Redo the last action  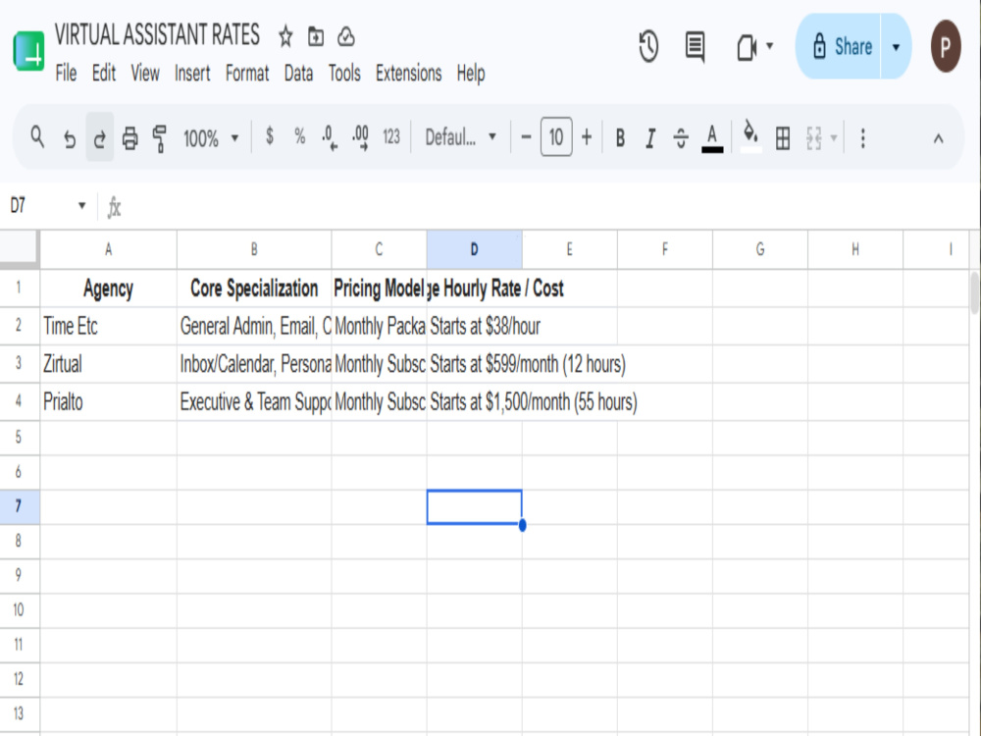pyautogui.click(x=99, y=137)
